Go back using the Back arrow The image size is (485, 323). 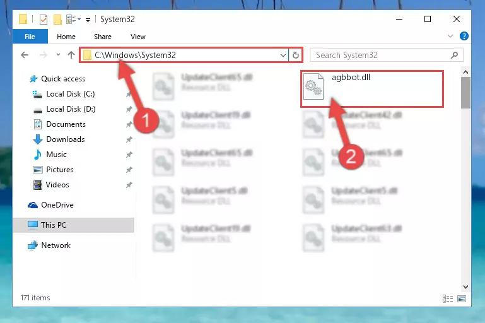click(x=25, y=55)
